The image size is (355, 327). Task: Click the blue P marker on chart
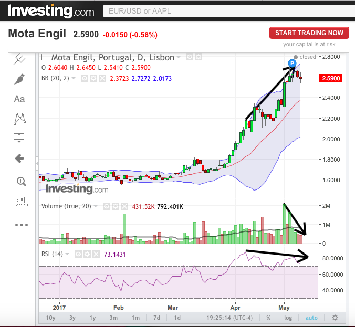click(292, 63)
